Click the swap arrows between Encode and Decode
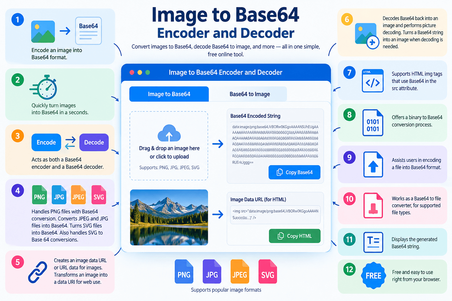The image size is (452, 301). (70, 143)
